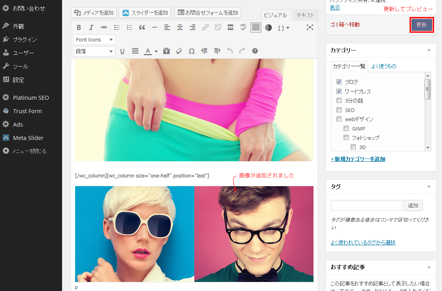The image size is (442, 291).
Task: Uncheck the ブログ category checkbox
Action: click(x=339, y=82)
